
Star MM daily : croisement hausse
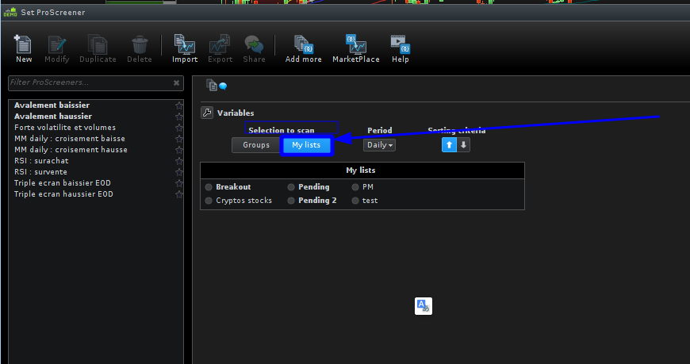[179, 150]
